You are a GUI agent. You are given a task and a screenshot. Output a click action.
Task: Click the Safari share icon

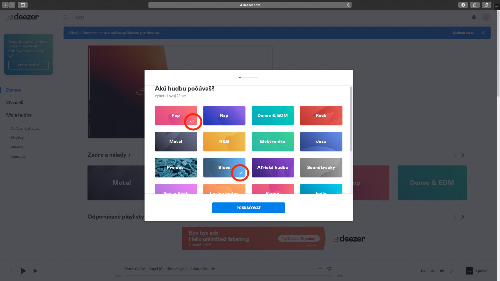click(x=475, y=5)
